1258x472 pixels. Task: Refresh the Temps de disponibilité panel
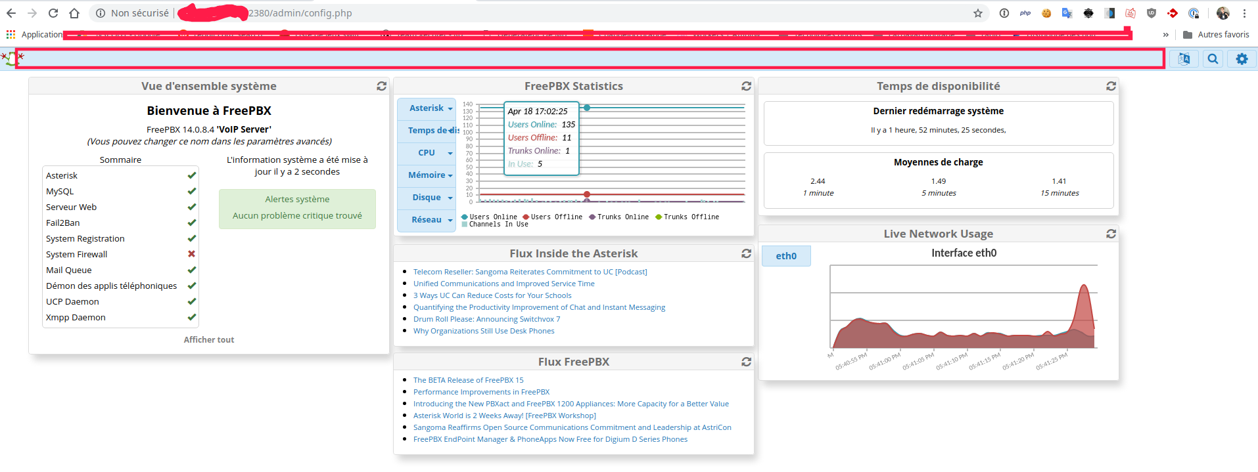[x=1111, y=86]
